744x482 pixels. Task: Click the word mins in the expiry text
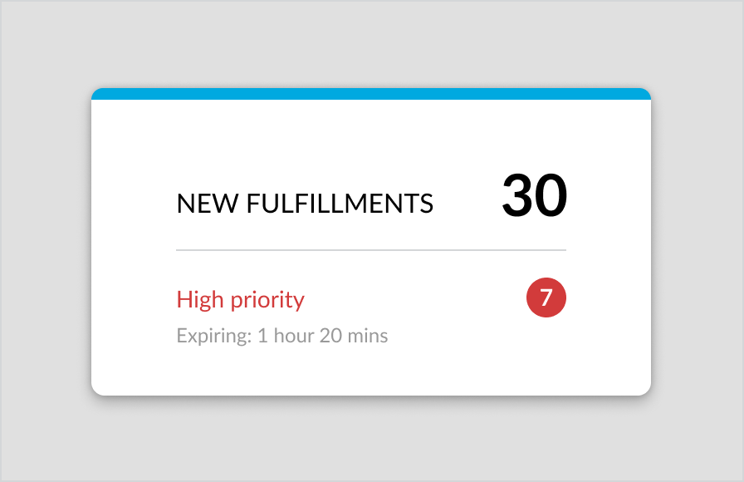click(x=369, y=337)
